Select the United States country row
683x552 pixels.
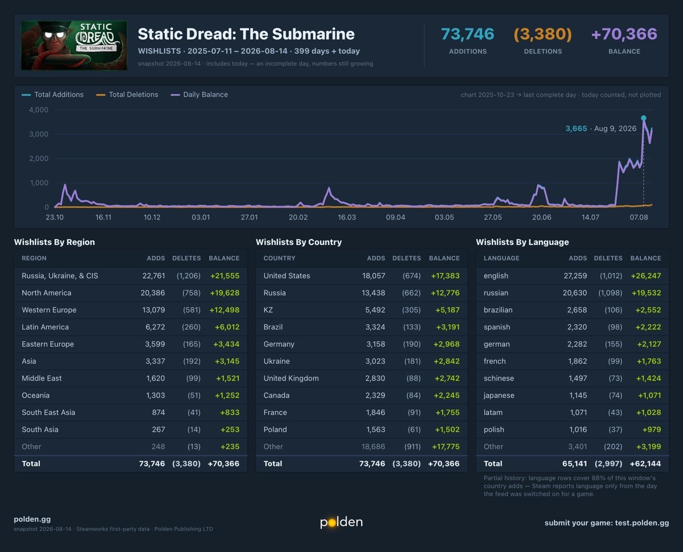point(362,276)
